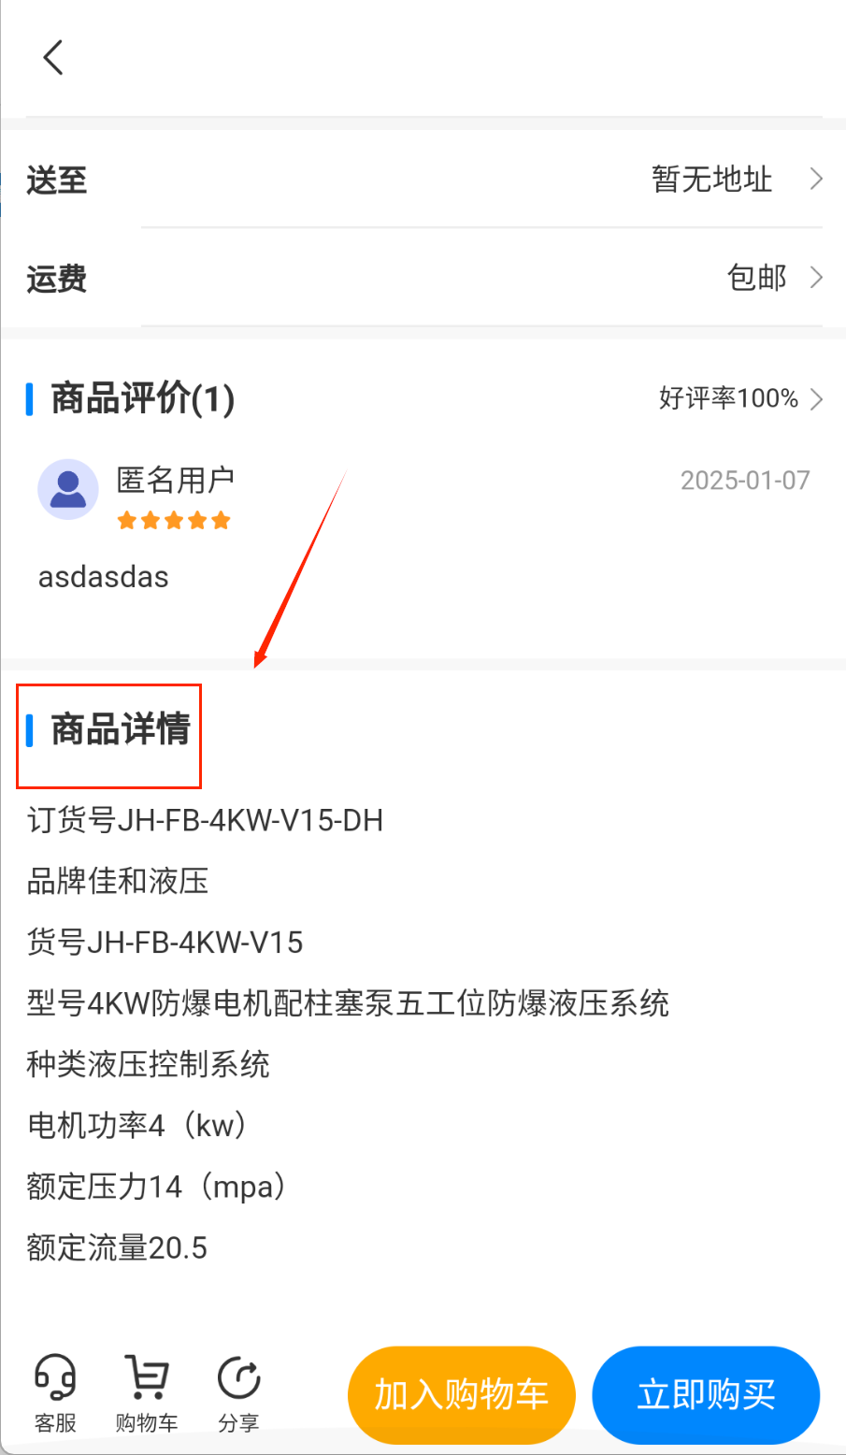Add the item with 加入购物车 button

pos(461,1395)
